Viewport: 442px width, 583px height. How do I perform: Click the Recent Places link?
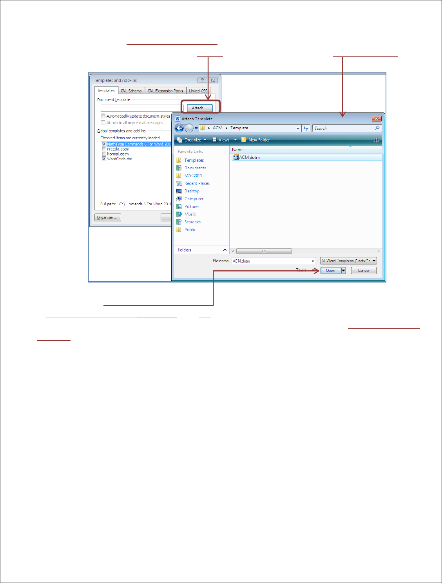point(197,183)
